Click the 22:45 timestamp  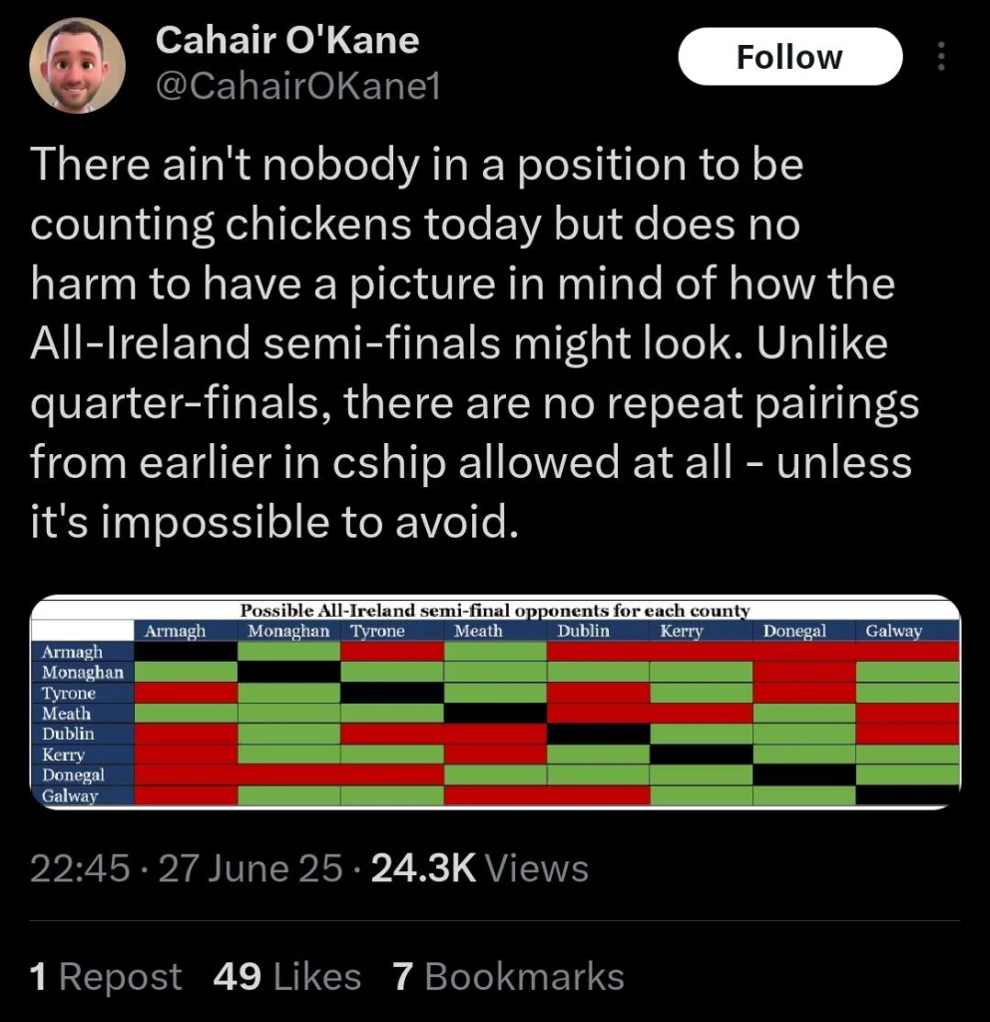pyautogui.click(x=80, y=868)
